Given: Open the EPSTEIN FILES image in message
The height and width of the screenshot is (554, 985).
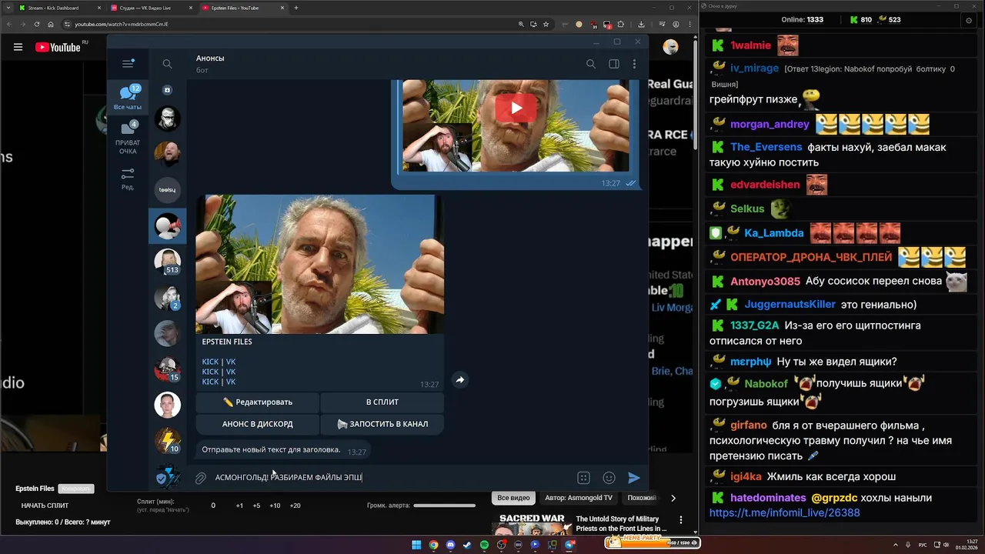Looking at the screenshot, I should point(319,264).
